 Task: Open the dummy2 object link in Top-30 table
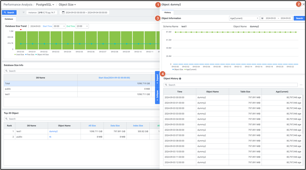point(53,131)
